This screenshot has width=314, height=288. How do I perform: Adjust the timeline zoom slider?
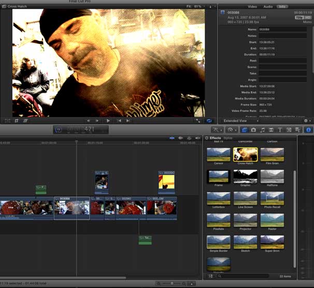tap(172, 283)
